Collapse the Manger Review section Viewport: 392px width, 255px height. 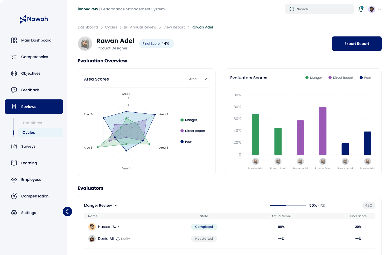[x=116, y=206]
